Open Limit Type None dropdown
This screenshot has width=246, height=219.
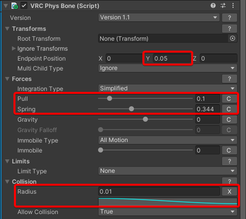coord(168,171)
